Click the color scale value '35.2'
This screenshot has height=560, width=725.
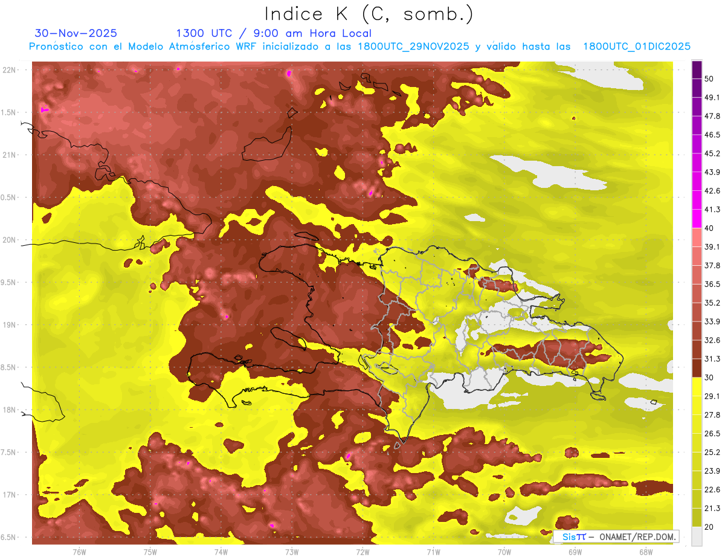[713, 303]
